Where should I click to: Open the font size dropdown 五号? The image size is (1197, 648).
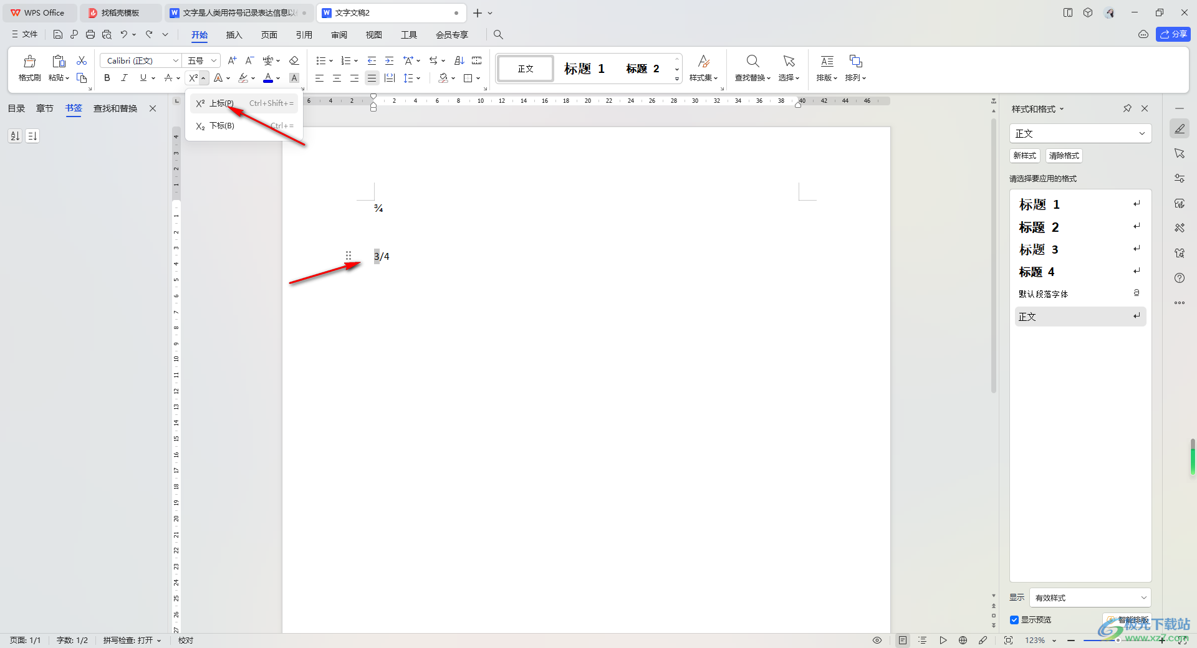pyautogui.click(x=214, y=60)
